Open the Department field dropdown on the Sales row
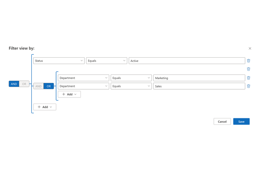The height and width of the screenshot is (171, 257). pos(84,86)
